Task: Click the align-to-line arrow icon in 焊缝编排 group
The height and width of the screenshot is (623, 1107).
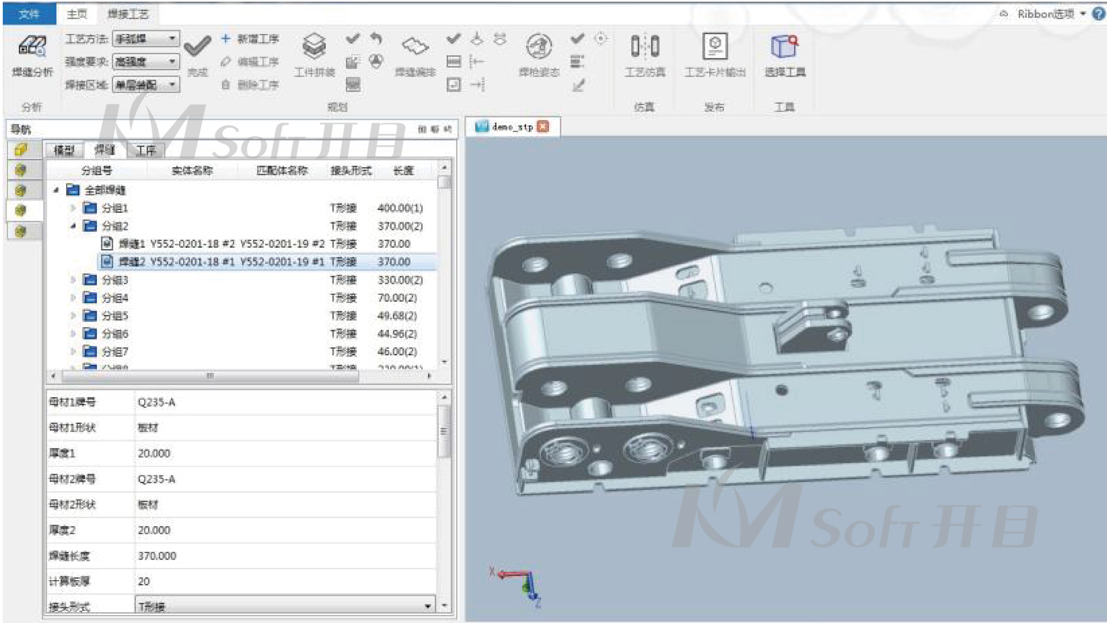Action: [x=477, y=85]
